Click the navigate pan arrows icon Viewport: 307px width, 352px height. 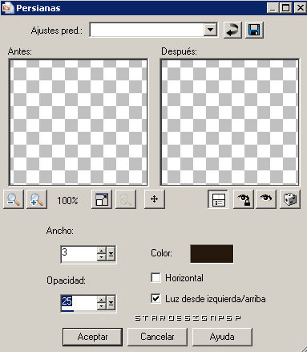pyautogui.click(x=155, y=199)
